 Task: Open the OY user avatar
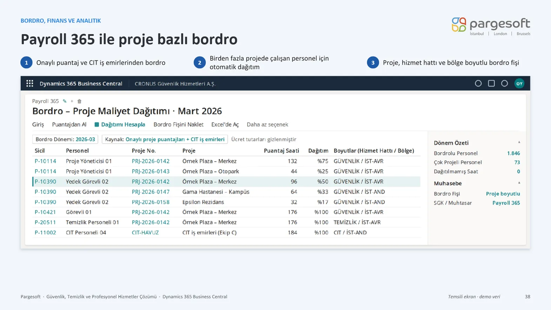click(519, 84)
